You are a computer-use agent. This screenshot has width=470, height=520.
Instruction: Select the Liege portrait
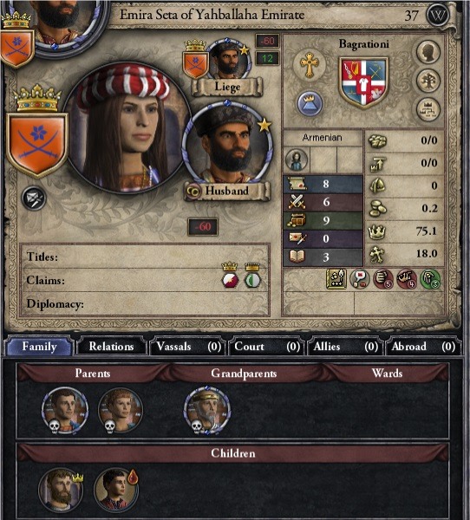228,60
